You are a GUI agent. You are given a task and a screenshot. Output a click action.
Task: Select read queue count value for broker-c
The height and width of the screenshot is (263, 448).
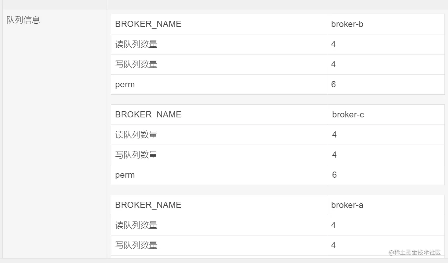[x=334, y=135]
